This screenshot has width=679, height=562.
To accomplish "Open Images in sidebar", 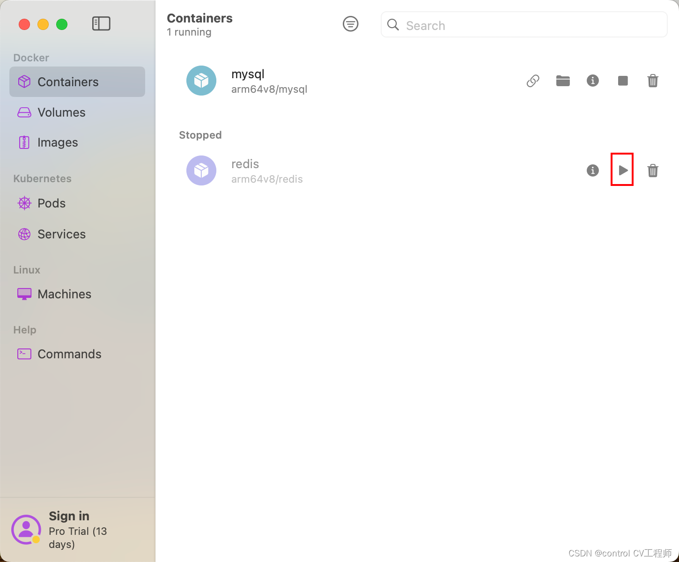I will coord(77,142).
